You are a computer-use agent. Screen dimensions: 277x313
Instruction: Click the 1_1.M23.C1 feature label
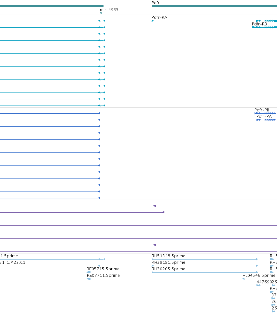[x=14, y=262]
